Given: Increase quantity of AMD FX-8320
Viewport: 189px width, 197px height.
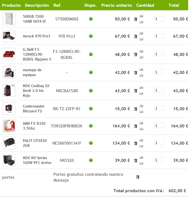Looking at the screenshot, I should pos(141,123).
